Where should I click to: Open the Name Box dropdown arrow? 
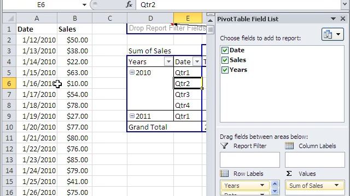84,5
